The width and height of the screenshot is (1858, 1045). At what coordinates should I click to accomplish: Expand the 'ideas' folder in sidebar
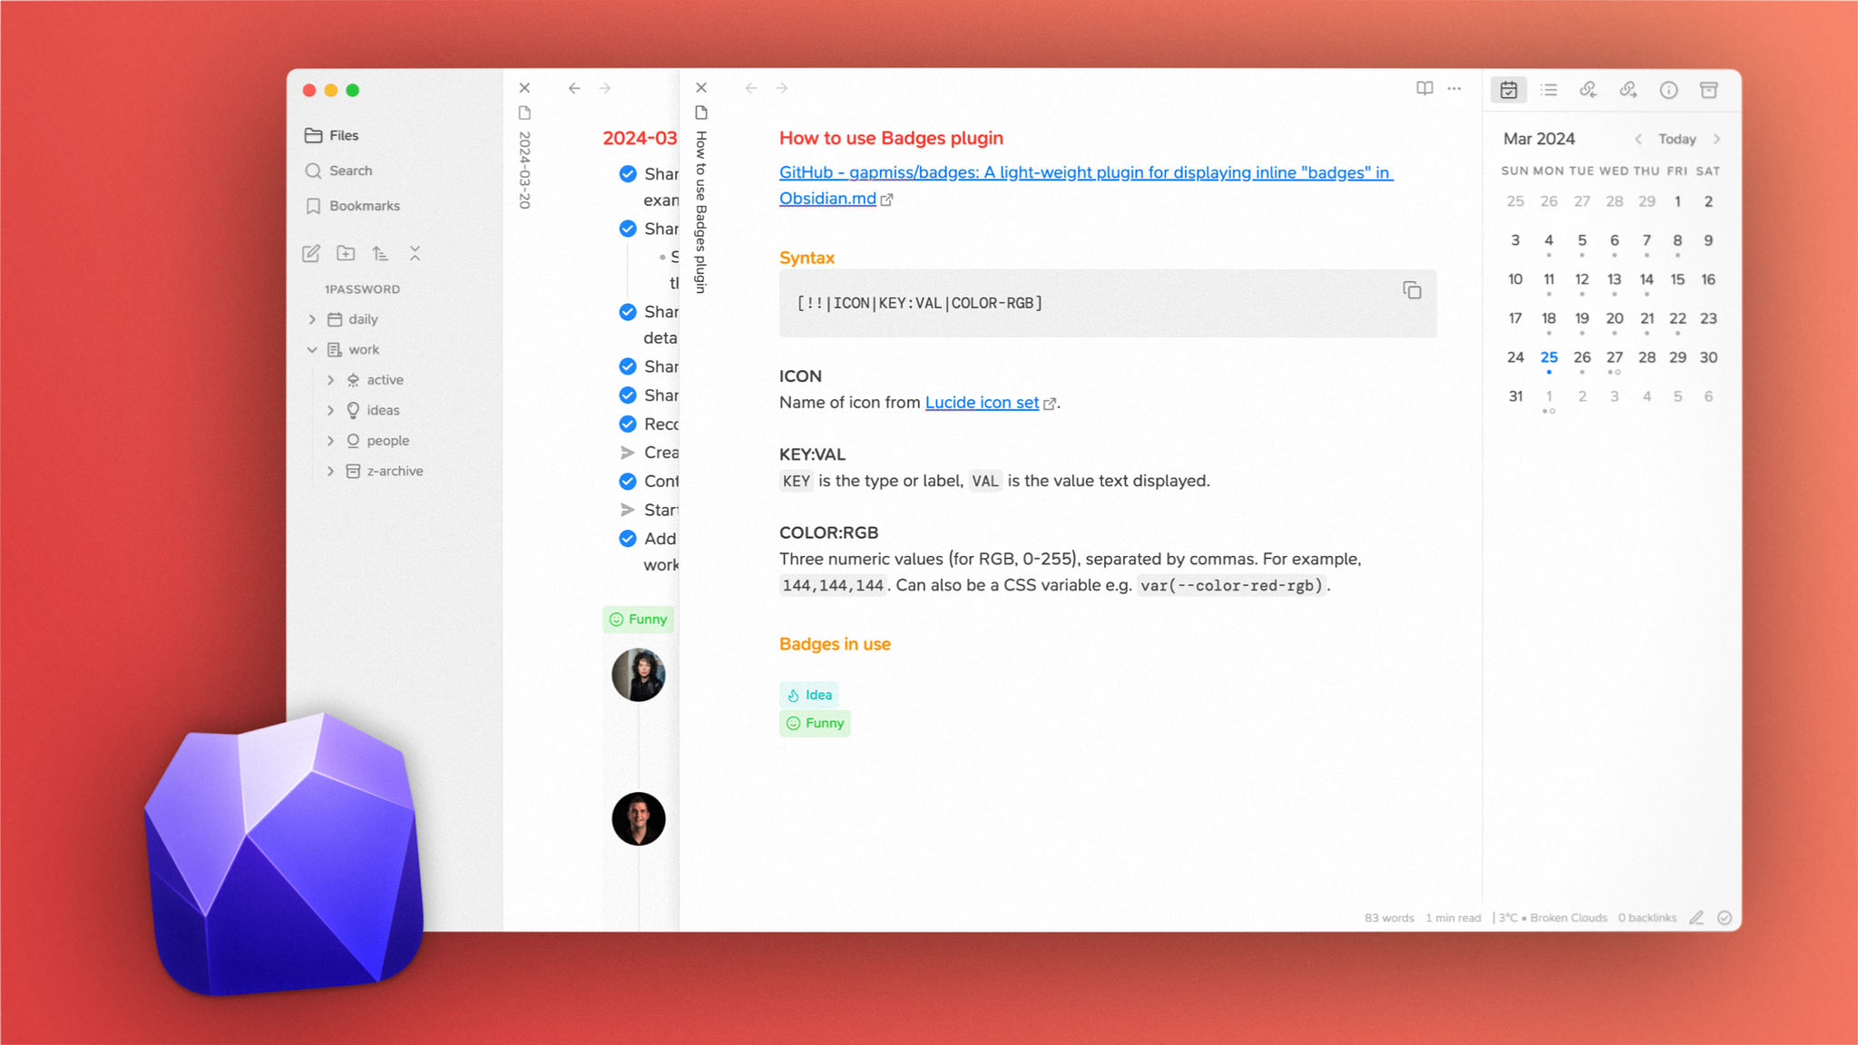(329, 410)
